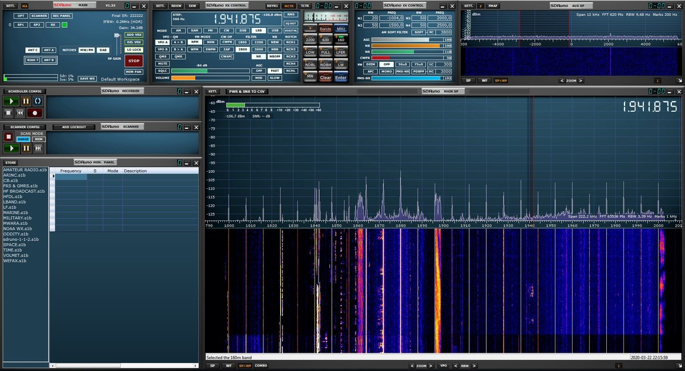Toggle the NR noise reduction button

click(x=259, y=57)
